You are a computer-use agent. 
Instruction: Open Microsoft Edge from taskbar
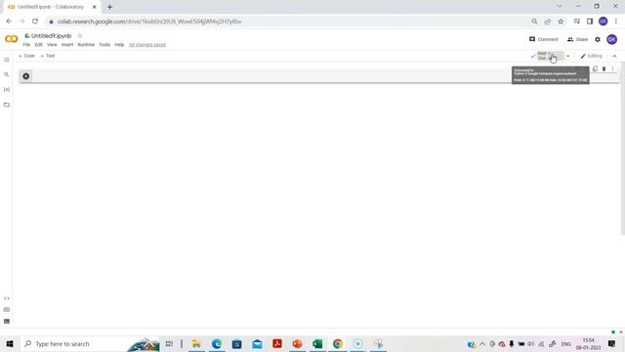coord(217,343)
